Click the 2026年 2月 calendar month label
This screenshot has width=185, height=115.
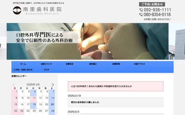pyautogui.click(x=33, y=85)
